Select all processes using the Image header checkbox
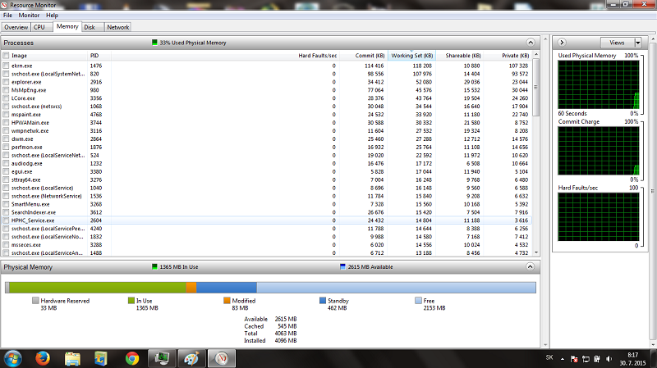 pos(7,56)
